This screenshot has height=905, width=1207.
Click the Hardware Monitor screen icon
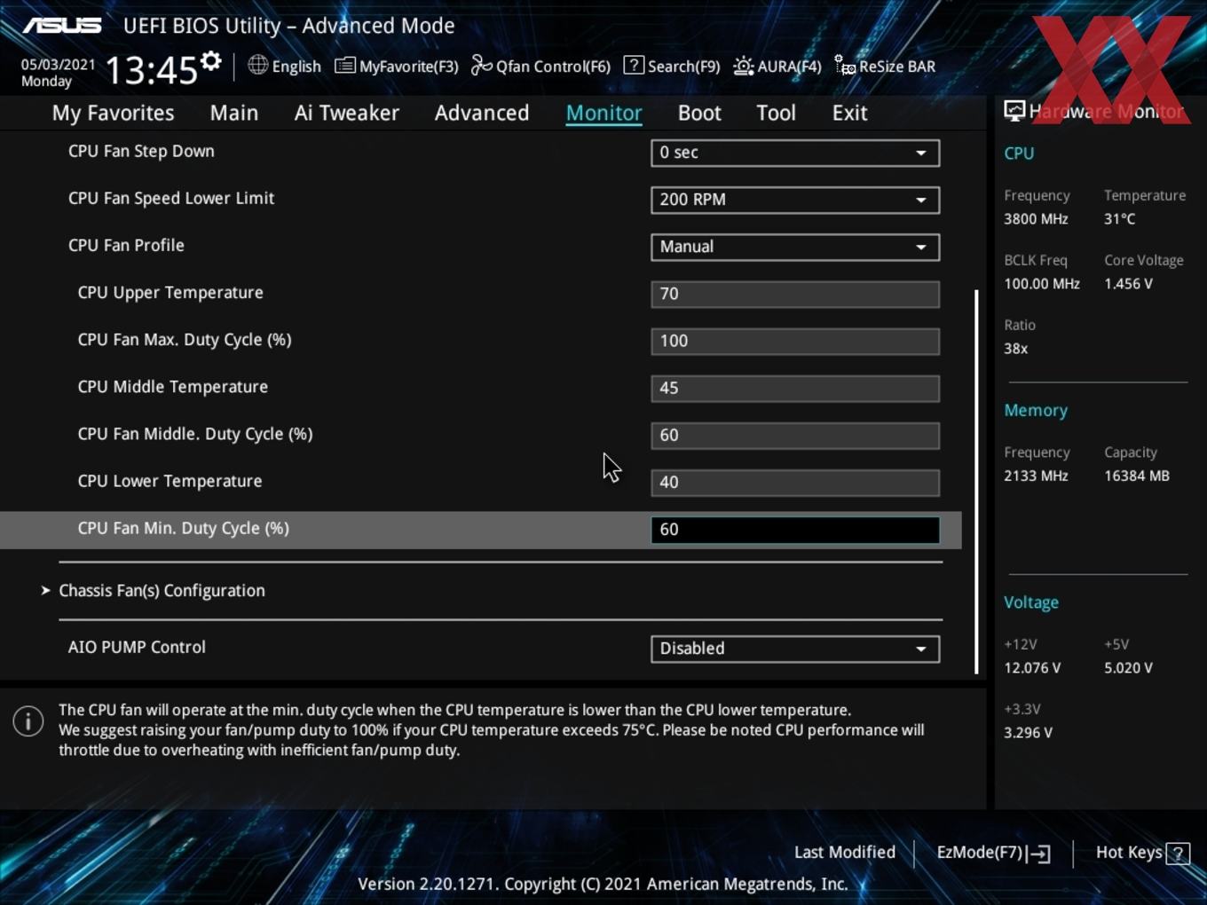click(x=1014, y=111)
